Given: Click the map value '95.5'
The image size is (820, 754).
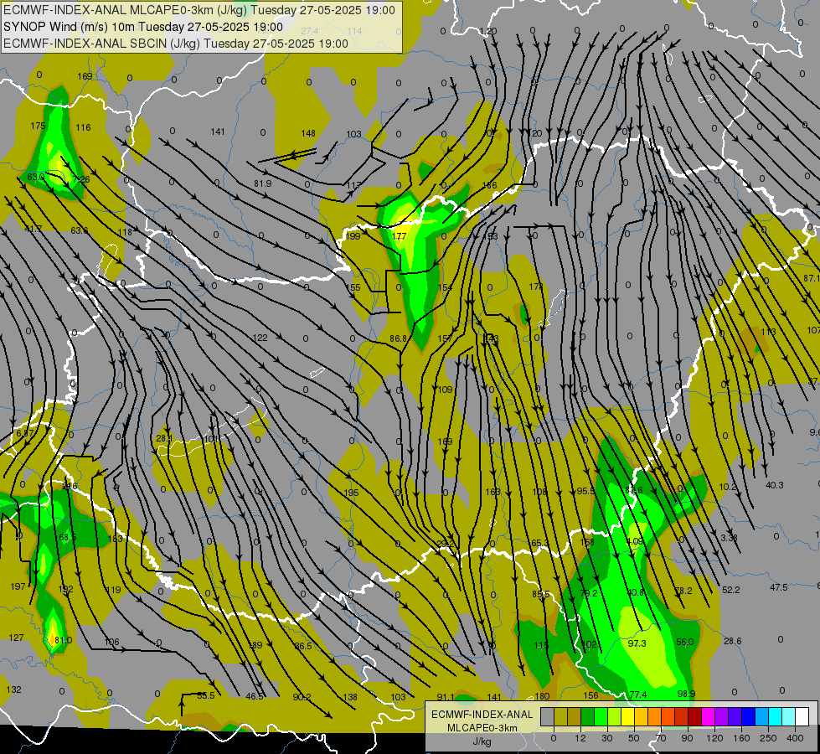Looking at the screenshot, I should tap(585, 491).
